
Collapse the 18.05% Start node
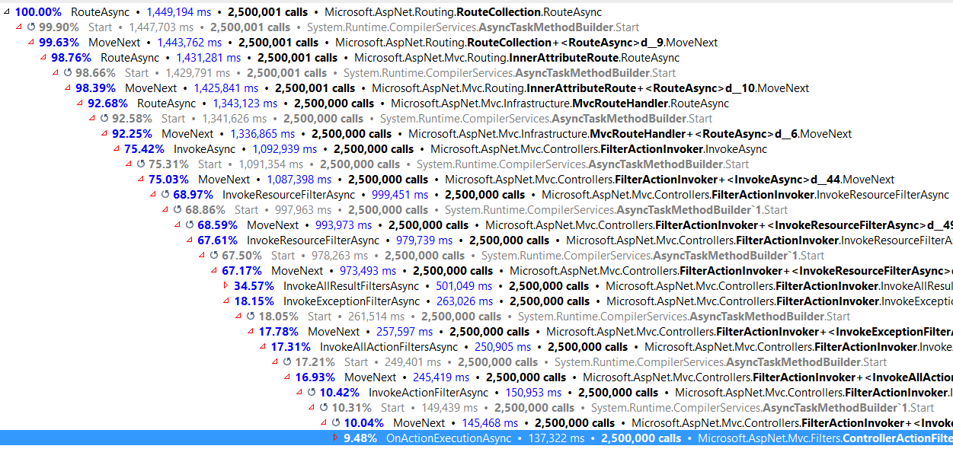[x=238, y=317]
